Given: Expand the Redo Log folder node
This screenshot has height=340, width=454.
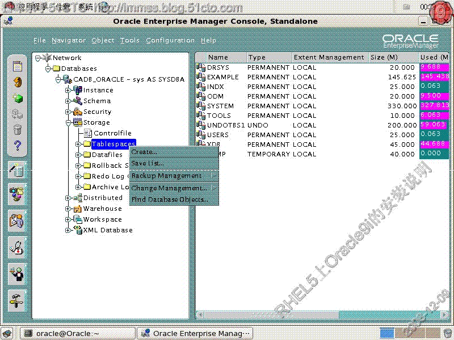Looking at the screenshot, I should pos(78,176).
